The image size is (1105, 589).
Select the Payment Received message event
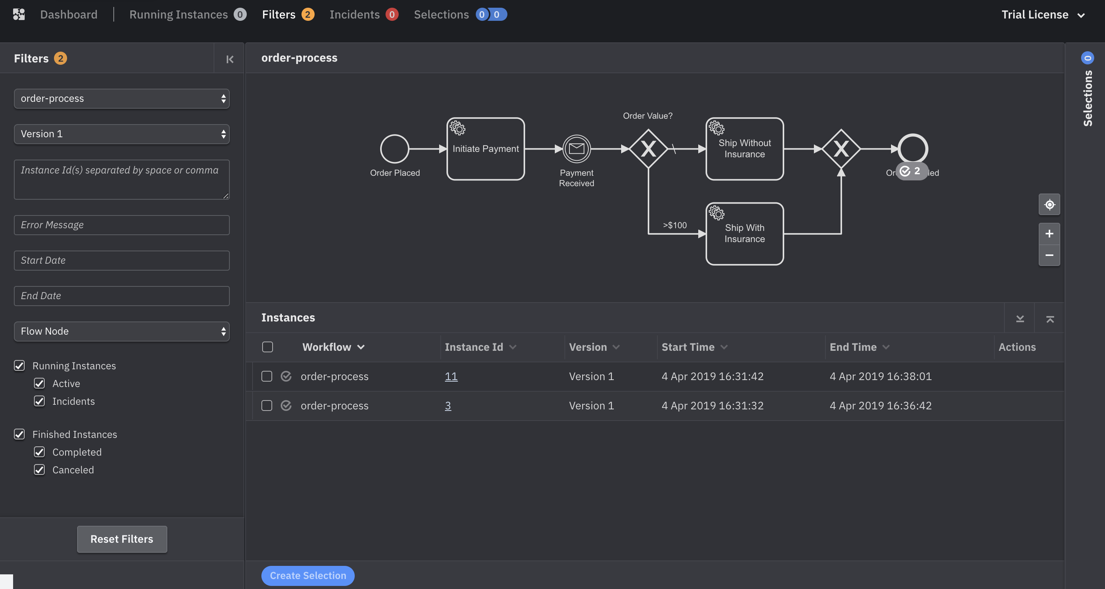click(x=576, y=149)
